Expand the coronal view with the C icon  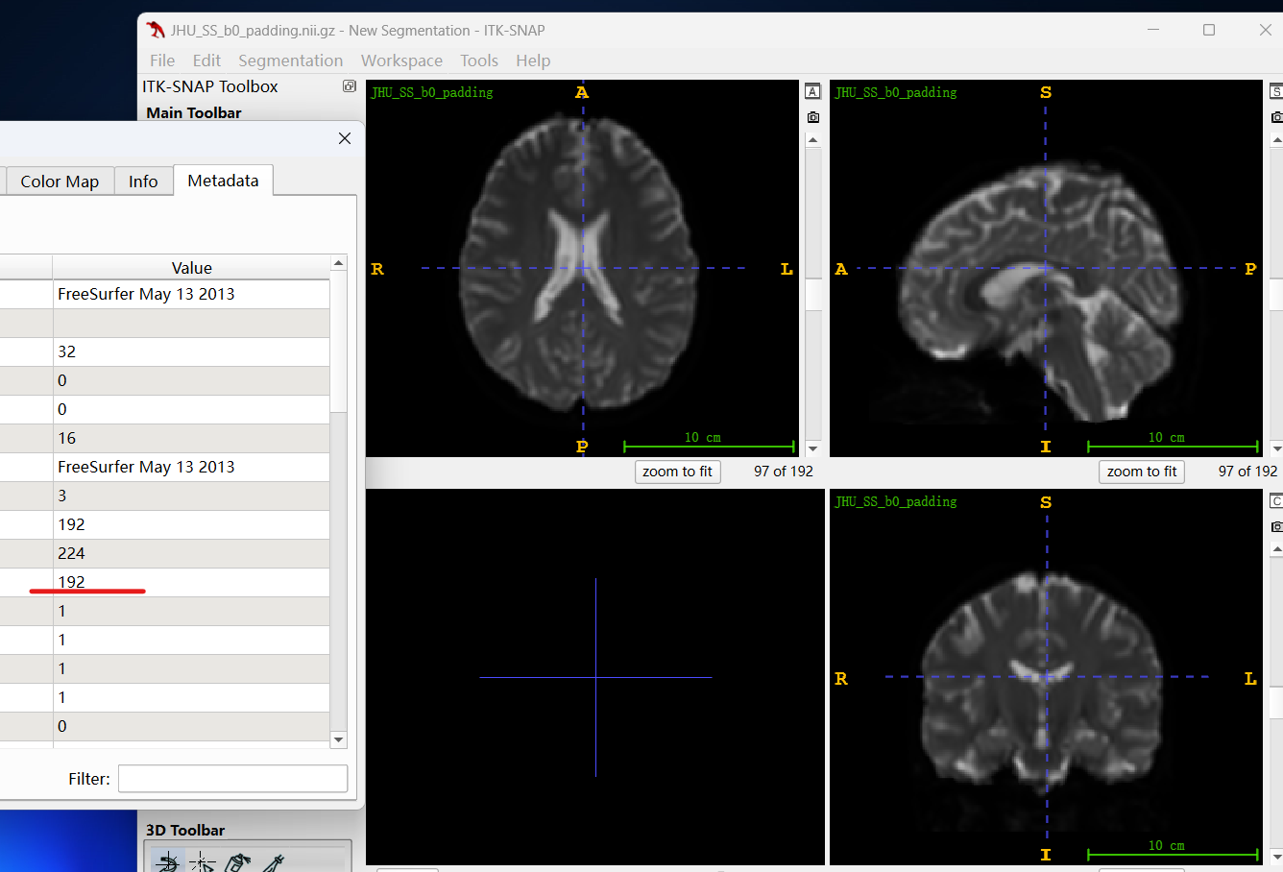(x=1276, y=501)
